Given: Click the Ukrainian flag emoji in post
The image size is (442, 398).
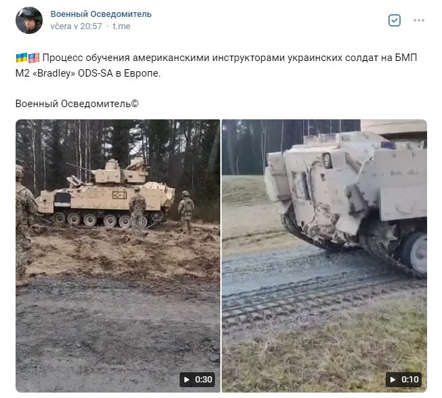Looking at the screenshot, I should [x=22, y=58].
